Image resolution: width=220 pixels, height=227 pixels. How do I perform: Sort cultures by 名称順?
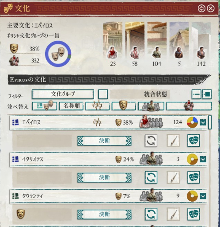(x=71, y=106)
